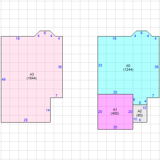Click the 8 dimension inside the gray A2 shape

pyautogui.click(x=140, y=120)
